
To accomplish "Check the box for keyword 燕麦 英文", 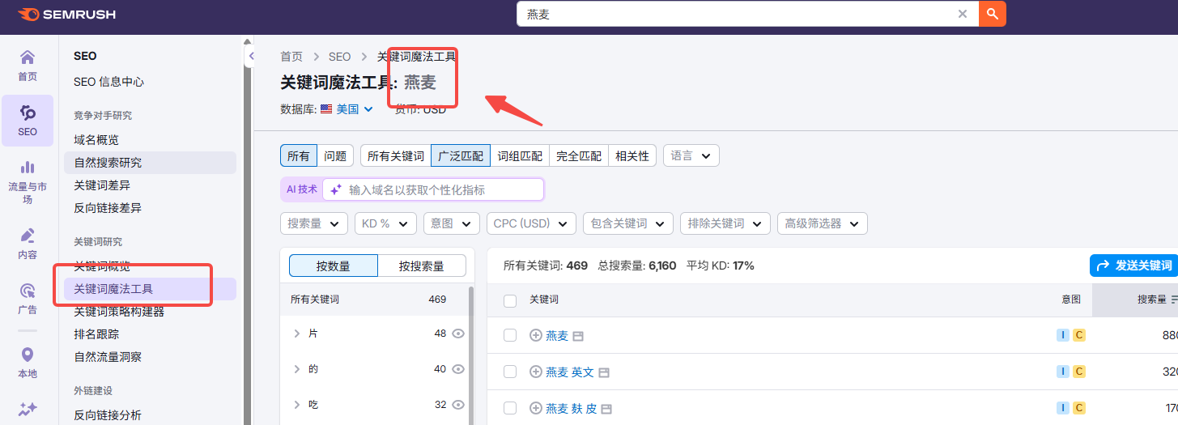I will pyautogui.click(x=510, y=372).
